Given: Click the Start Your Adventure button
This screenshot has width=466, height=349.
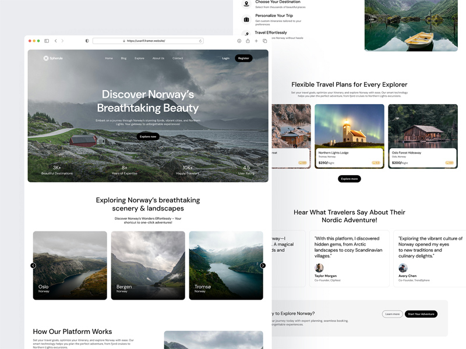Looking at the screenshot, I should 421,314.
